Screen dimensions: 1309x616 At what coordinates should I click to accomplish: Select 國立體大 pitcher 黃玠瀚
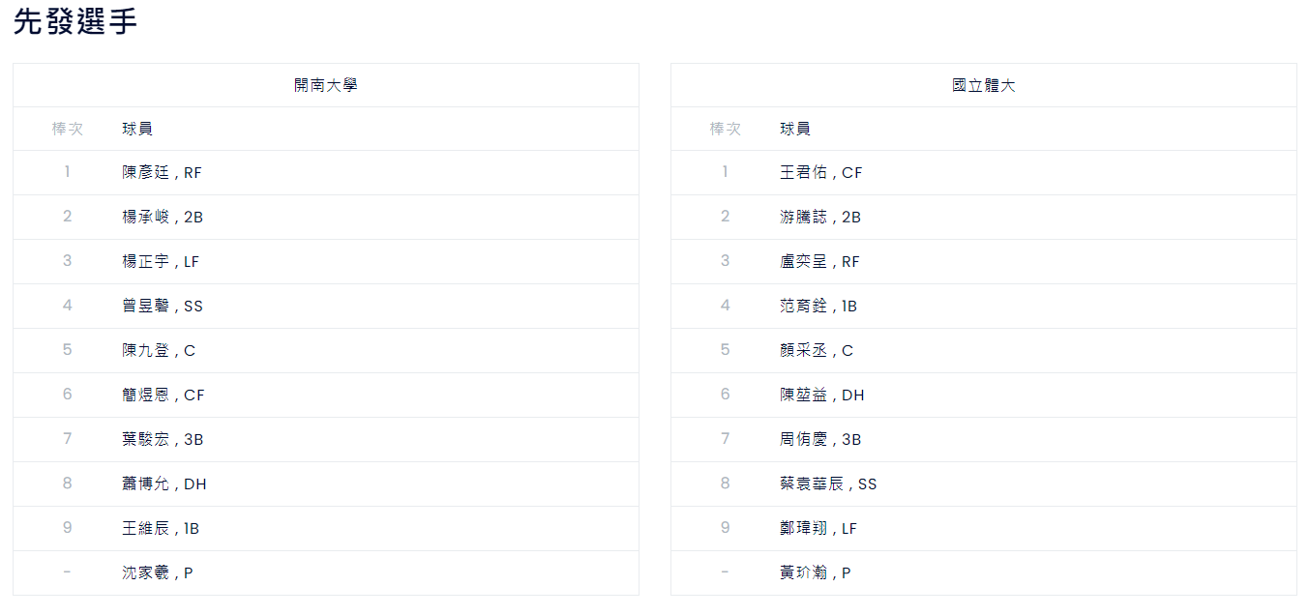pos(816,573)
